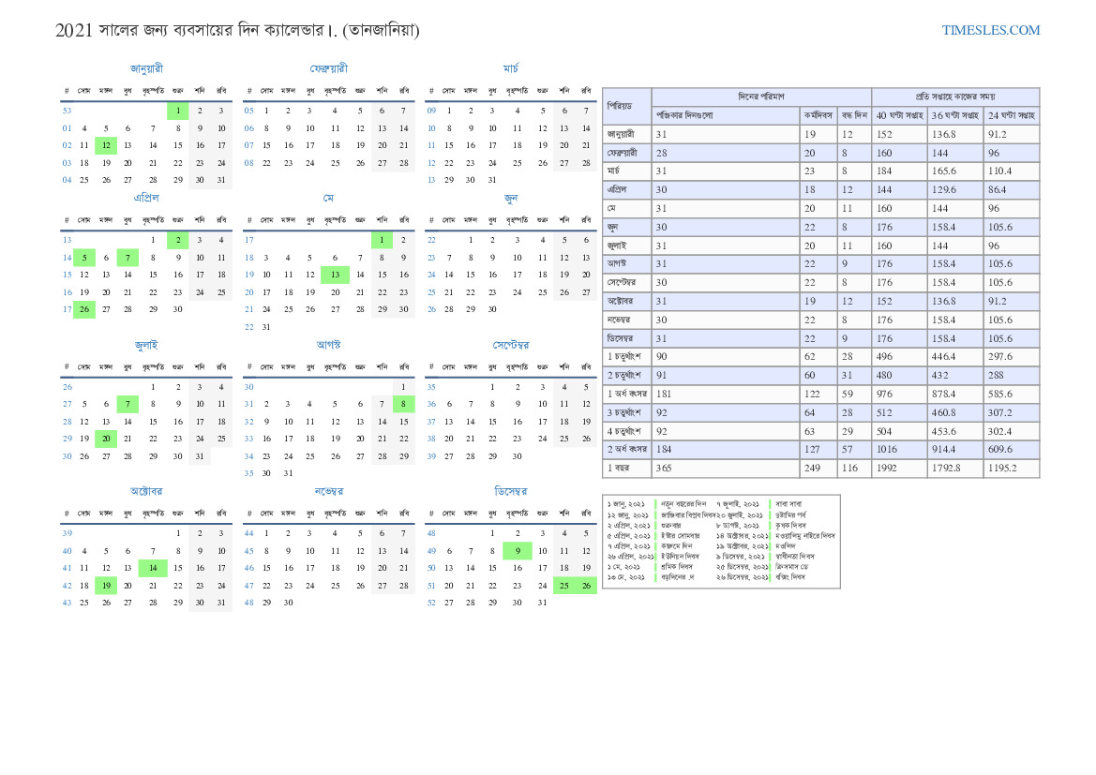Click the জানুয়ারী month heading
Screen dimensions: 1096x775
click(146, 68)
